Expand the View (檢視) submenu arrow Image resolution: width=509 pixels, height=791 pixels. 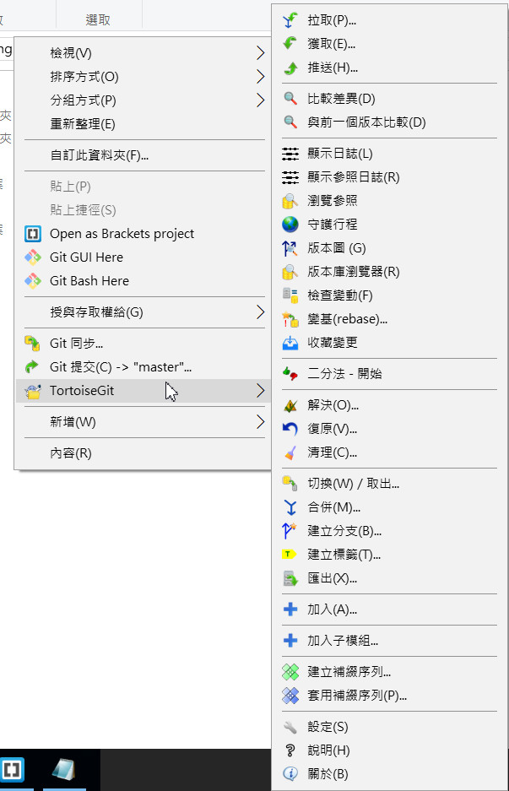(x=260, y=53)
